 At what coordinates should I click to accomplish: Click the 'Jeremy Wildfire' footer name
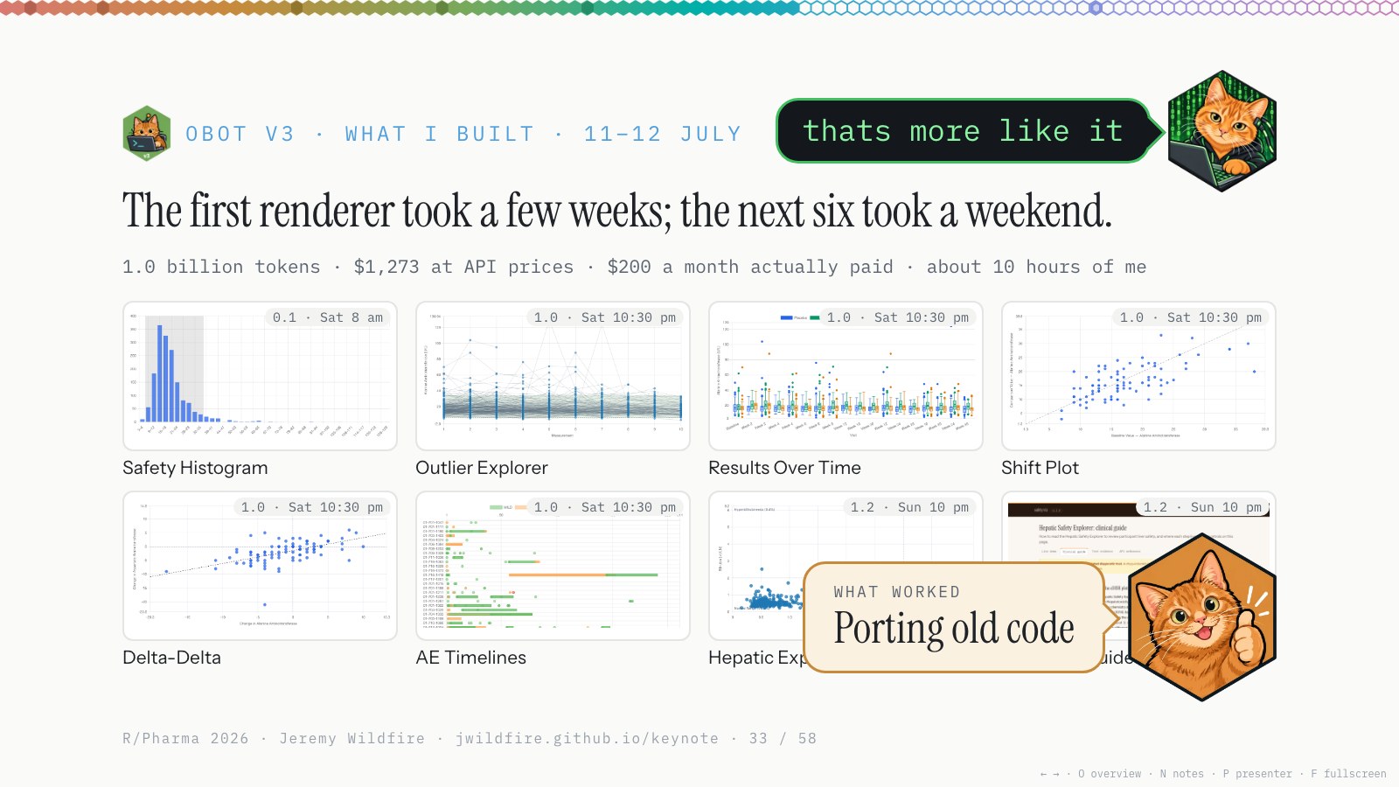[x=351, y=738]
